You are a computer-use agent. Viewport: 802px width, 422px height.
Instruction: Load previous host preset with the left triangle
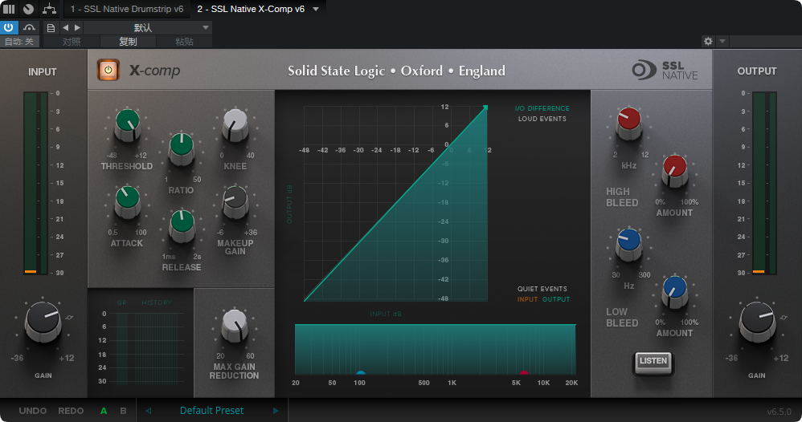coord(65,27)
